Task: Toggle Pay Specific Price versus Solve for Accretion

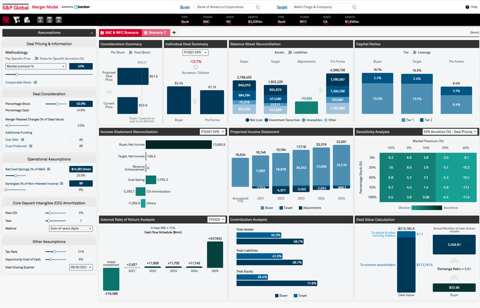Action: [36, 58]
